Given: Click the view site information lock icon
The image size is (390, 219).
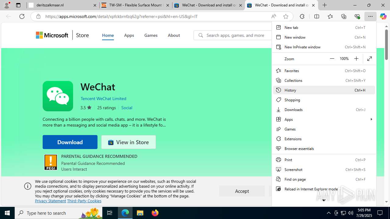Looking at the screenshot, I should pos(38,16).
